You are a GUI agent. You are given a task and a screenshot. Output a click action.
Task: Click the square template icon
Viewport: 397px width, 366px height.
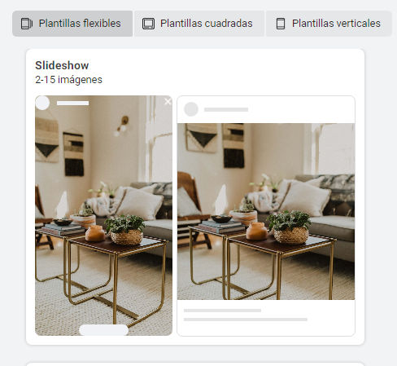(148, 24)
